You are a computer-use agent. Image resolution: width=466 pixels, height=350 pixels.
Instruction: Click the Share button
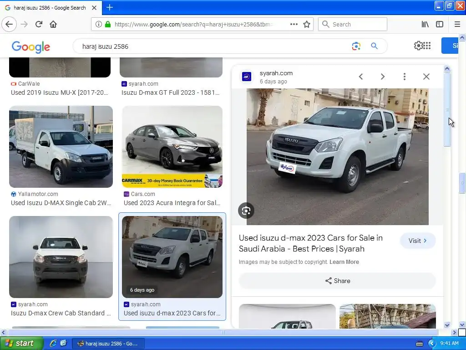337,281
